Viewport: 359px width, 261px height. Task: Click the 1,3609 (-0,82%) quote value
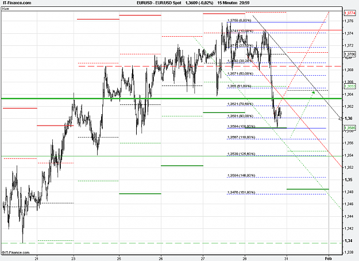pos(199,3)
